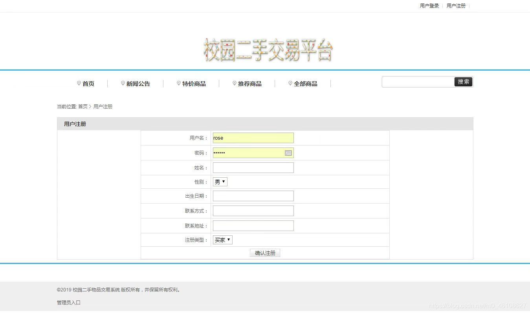Click the pin icon beside 全部商品
This screenshot has width=530, height=313.
[x=290, y=83]
